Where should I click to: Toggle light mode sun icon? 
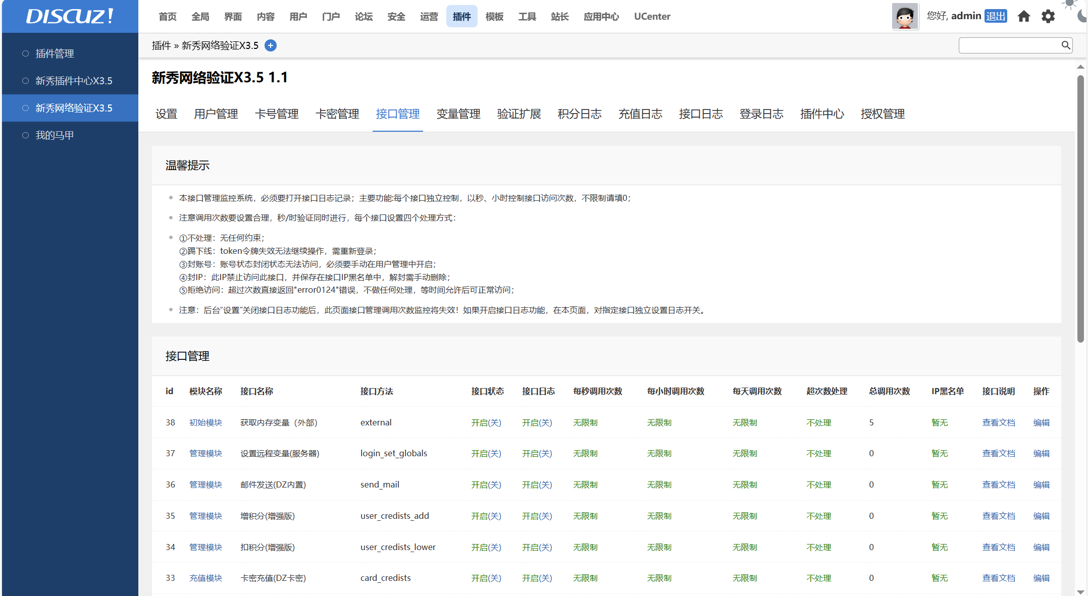tap(1069, 4)
